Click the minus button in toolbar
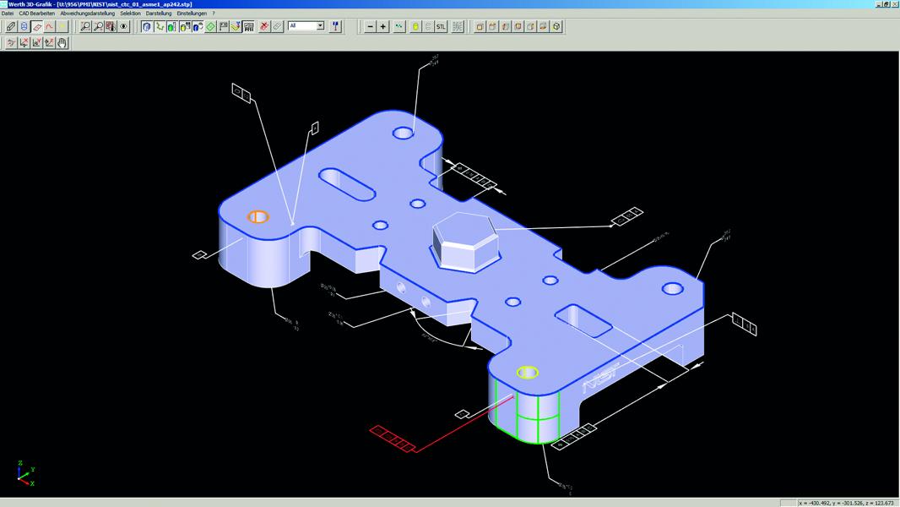 pos(371,26)
